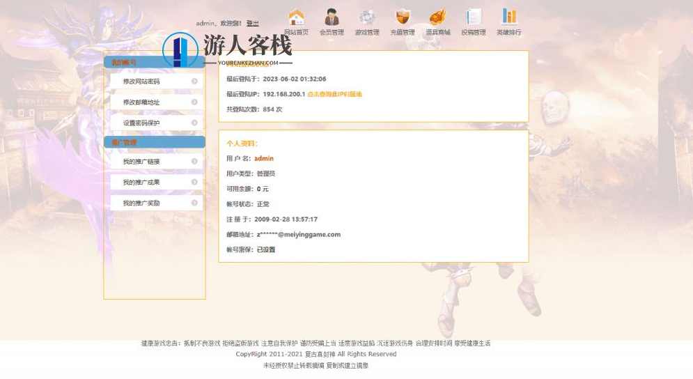Click the last login time 2023-06-02 01:32:06

point(295,79)
